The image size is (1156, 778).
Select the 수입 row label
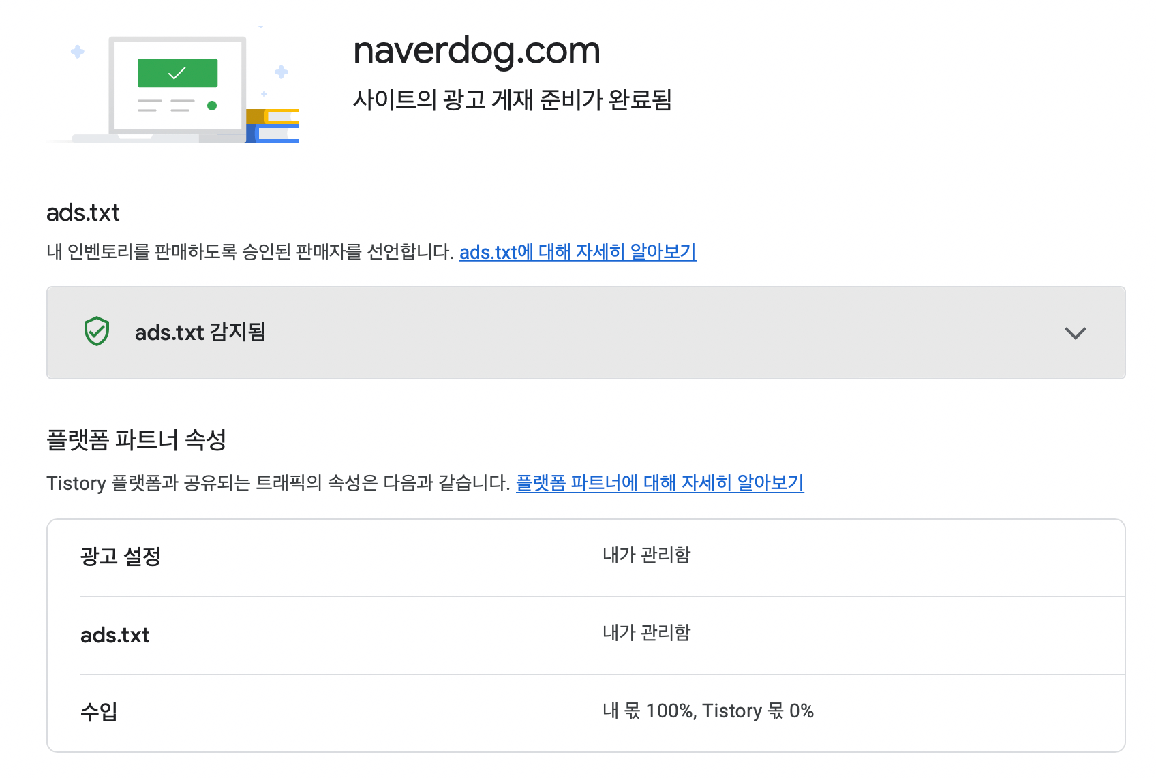tap(99, 711)
